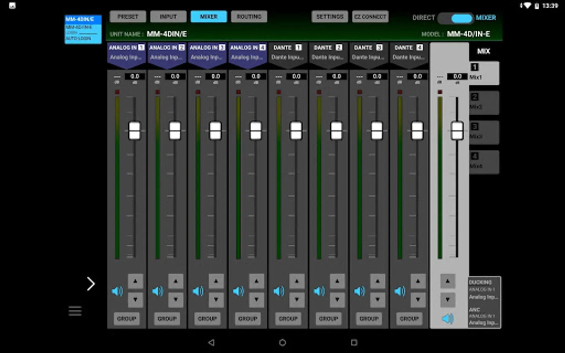Viewport: 565px width, 353px height.
Task: Expand the side panel with the right chevron
Action: 91,284
